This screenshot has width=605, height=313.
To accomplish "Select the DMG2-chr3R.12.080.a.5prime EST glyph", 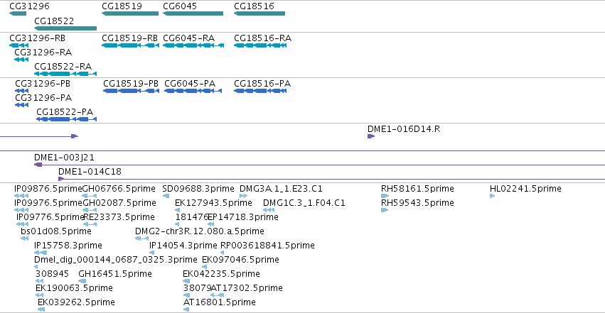I will 142,238.
